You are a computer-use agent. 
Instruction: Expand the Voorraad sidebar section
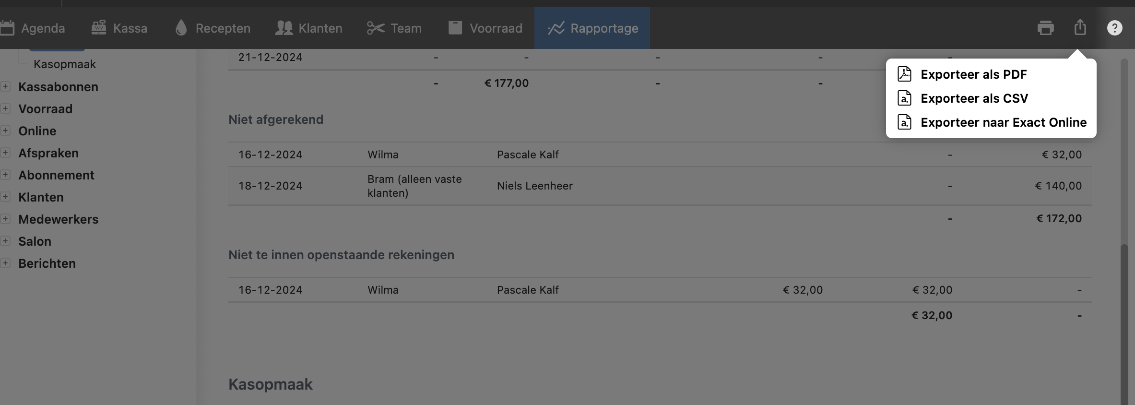coord(5,108)
